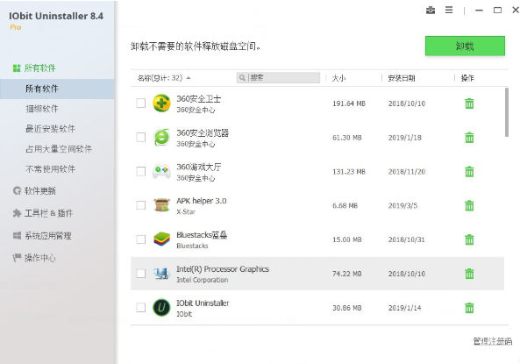Open 最近安装软件 in sidebar
The height and width of the screenshot is (364, 520).
click(50, 129)
